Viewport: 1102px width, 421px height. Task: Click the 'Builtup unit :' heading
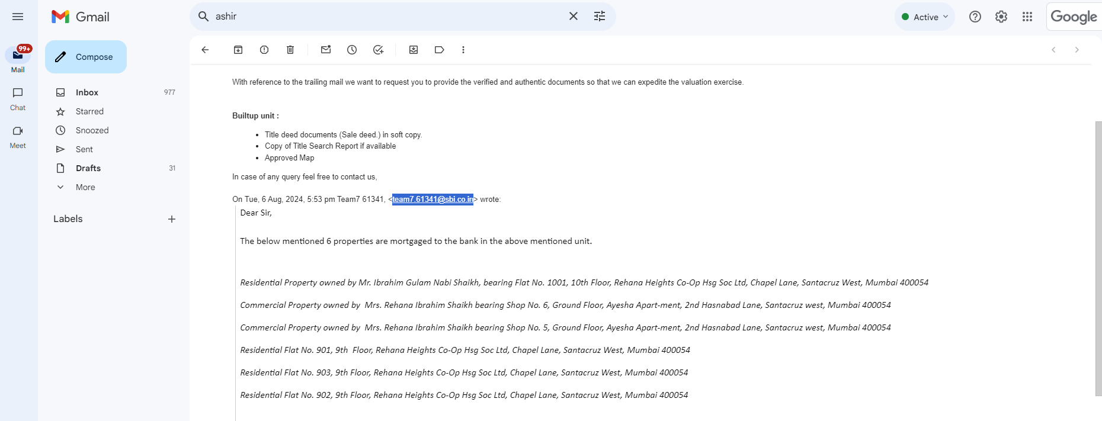[255, 115]
